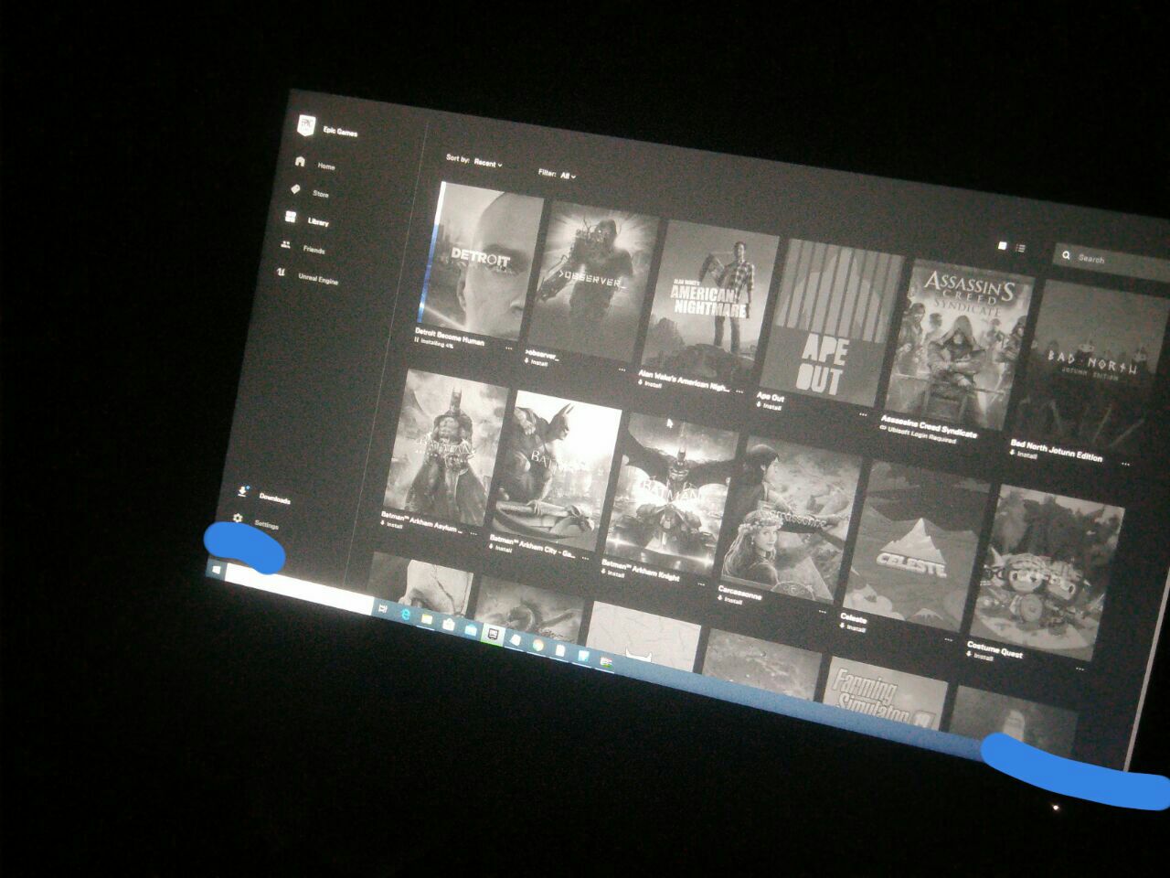Install the >observer_ game
The width and height of the screenshot is (1170, 878).
tap(537, 363)
